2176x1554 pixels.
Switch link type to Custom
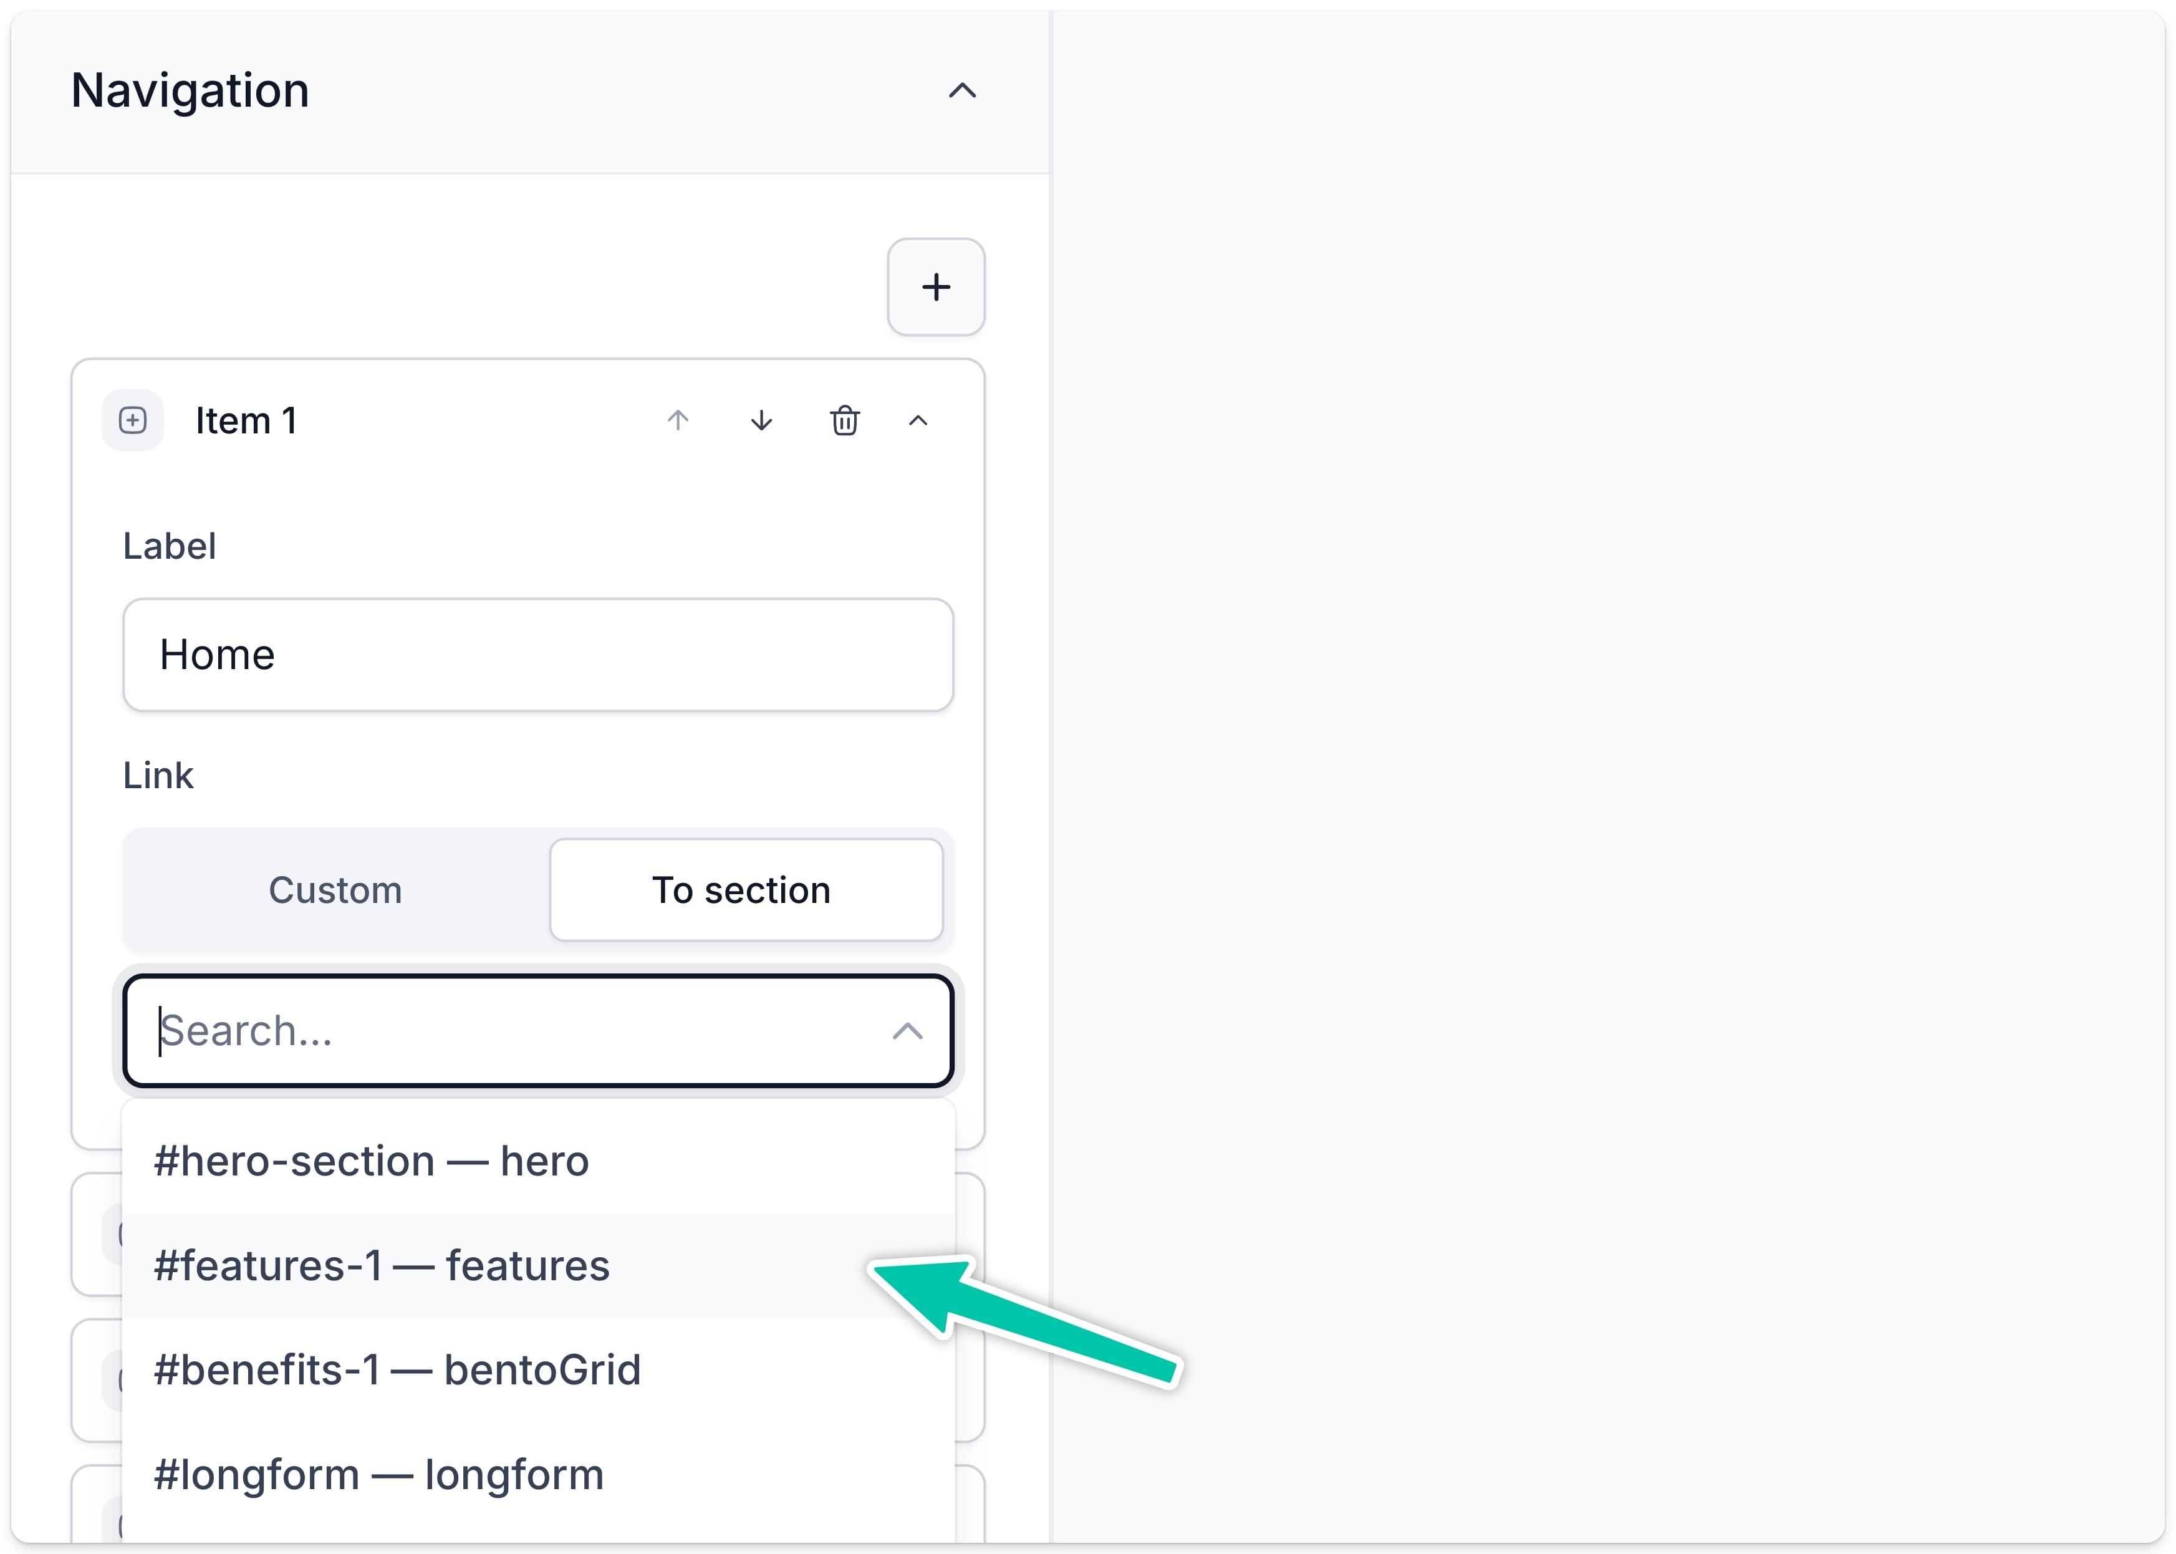[335, 890]
